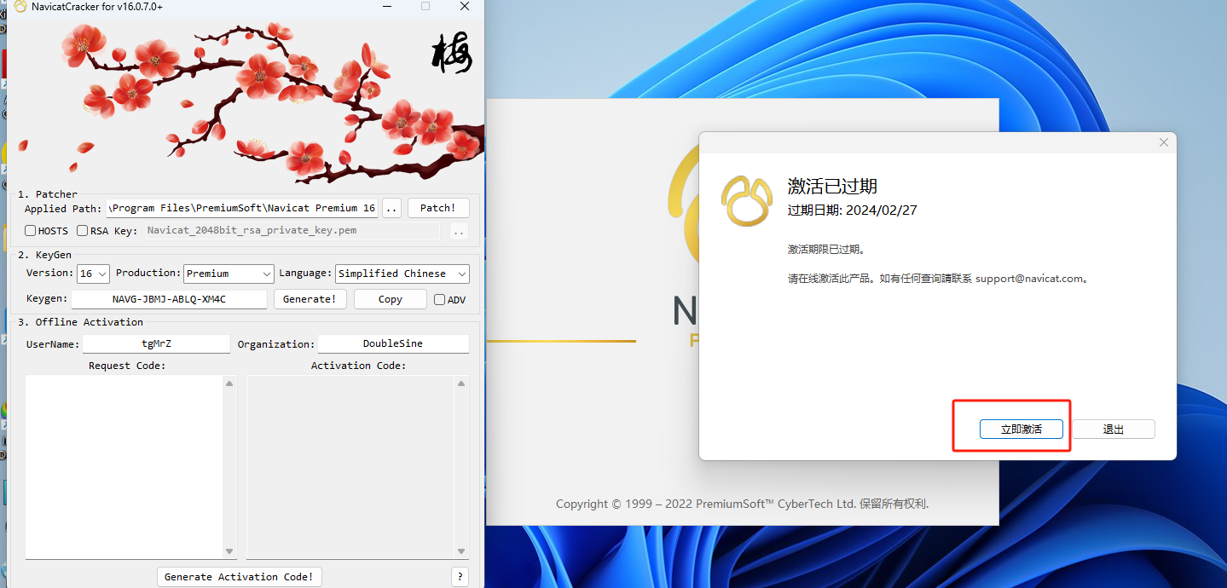Screen dimensions: 1227x588
Task: Click the 'Activation Code:' label
Action: 359,366
